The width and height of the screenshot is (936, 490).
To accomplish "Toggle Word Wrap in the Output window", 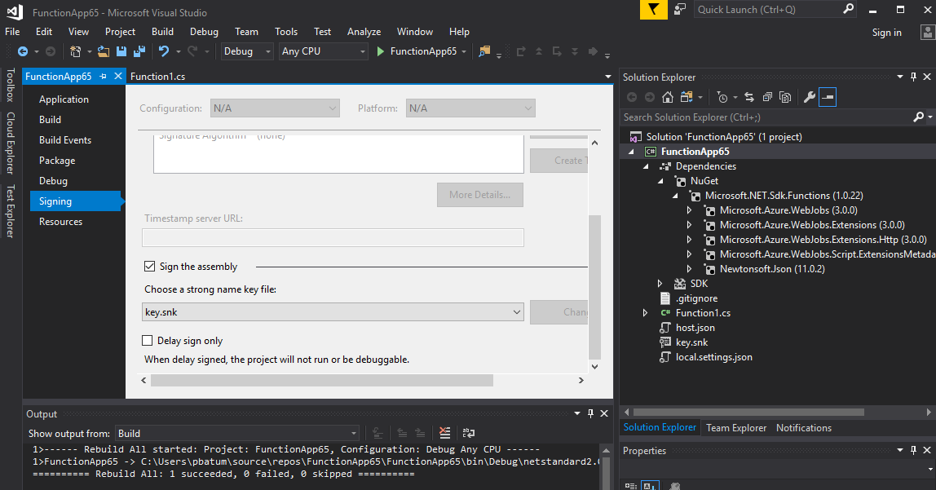I will (469, 432).
